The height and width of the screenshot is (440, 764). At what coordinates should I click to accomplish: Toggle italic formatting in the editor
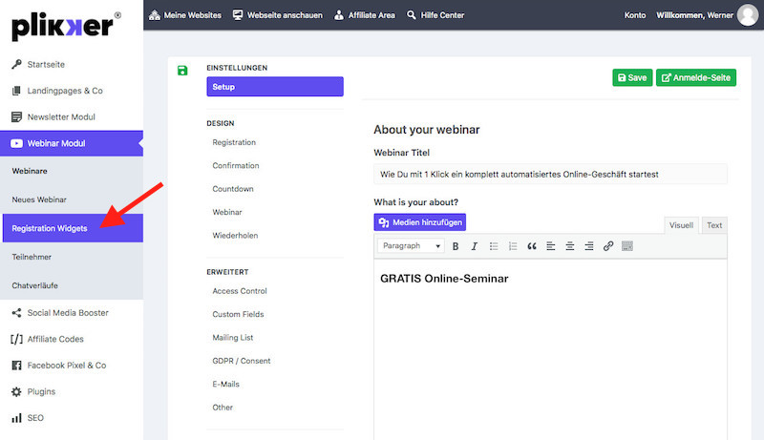point(474,246)
